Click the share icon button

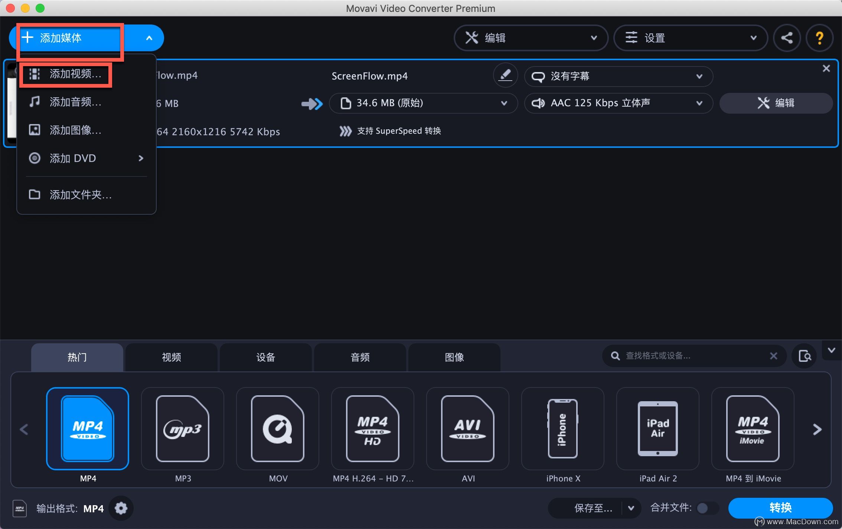click(787, 38)
